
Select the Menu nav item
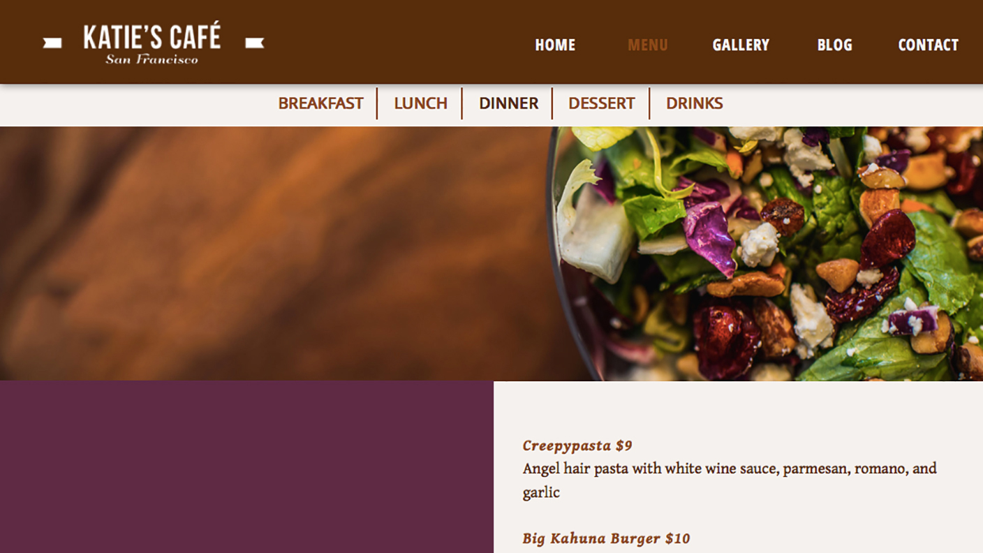tap(647, 45)
